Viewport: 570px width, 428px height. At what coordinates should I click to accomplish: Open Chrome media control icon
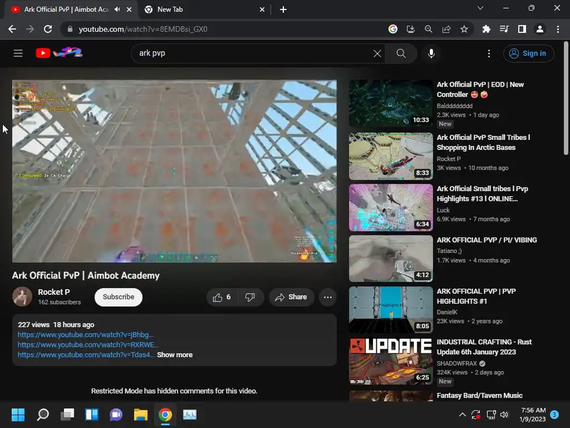504,29
